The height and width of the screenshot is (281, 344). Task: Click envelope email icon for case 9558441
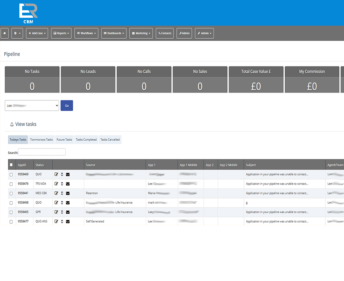pyautogui.click(x=68, y=193)
